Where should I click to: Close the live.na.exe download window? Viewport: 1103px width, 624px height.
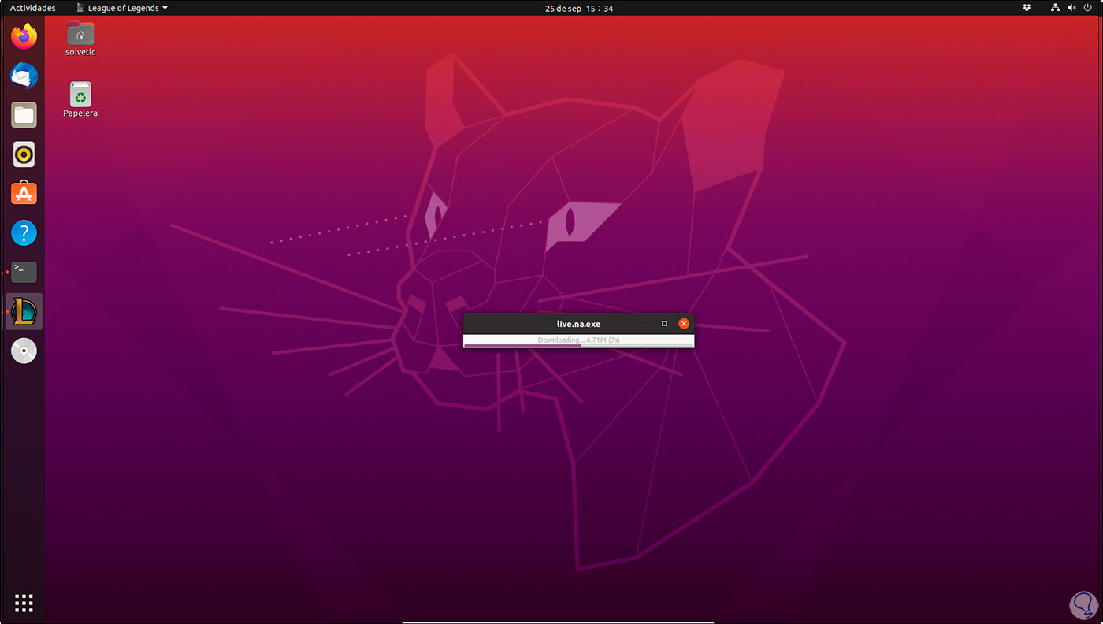coord(684,324)
